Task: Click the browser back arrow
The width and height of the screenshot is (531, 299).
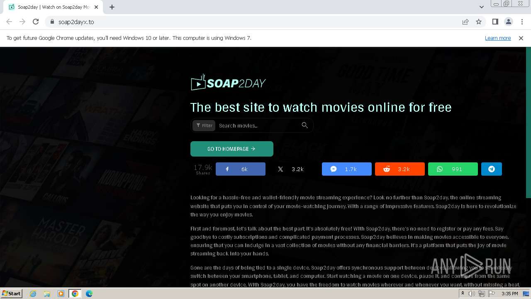Action: pyautogui.click(x=9, y=22)
